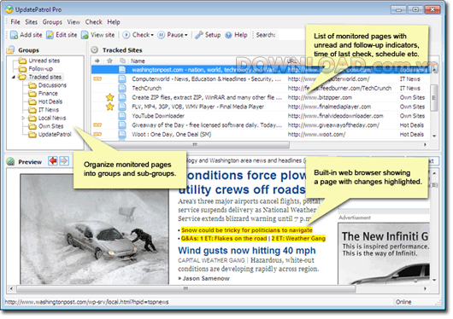This screenshot has width=453, height=319.
Task: Open the Pause dropdown arrow
Action: click(186, 35)
